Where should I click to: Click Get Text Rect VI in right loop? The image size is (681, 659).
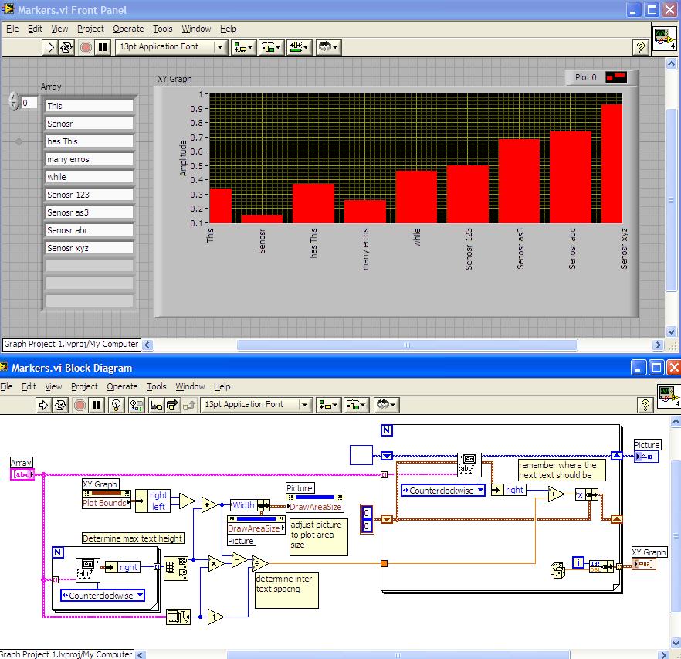pyautogui.click(x=469, y=464)
